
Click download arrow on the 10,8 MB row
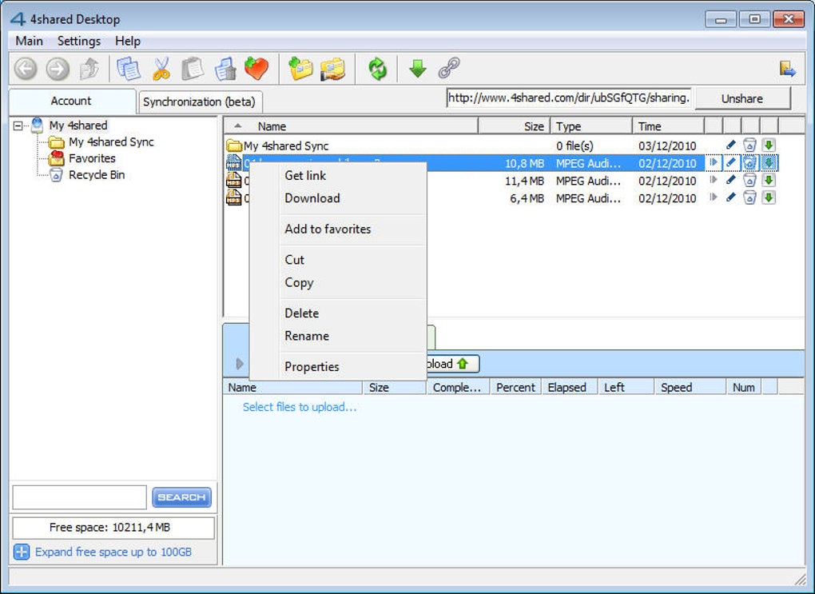769,163
